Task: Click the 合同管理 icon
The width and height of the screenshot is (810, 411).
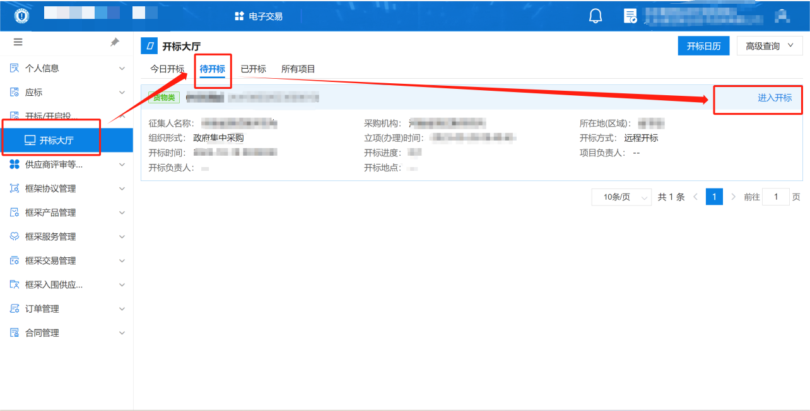Action: pos(15,333)
